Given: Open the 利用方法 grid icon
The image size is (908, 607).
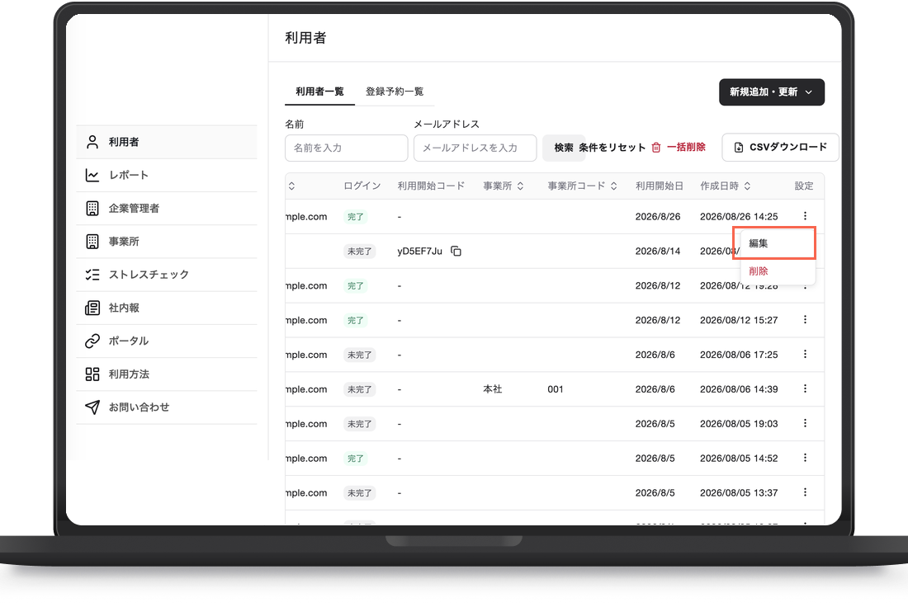Looking at the screenshot, I should click(x=92, y=374).
